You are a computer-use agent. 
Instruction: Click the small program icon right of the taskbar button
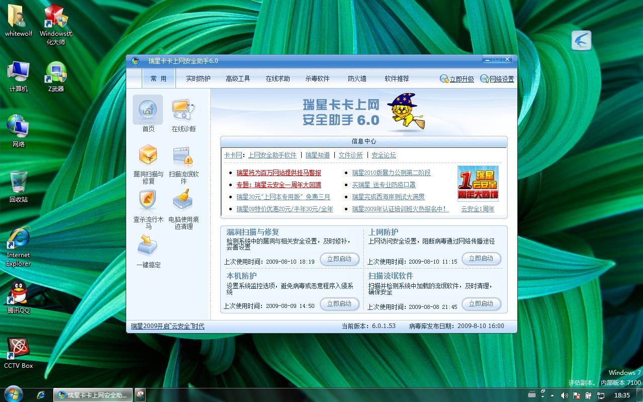coord(141,395)
